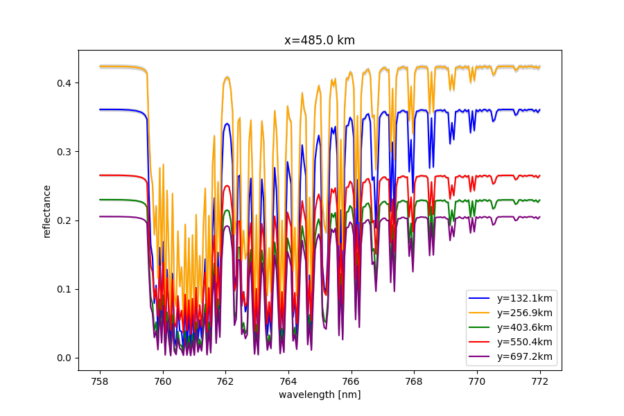Click the green line swatch in legend
Viewport: 624px width, 416px height.
(481, 327)
